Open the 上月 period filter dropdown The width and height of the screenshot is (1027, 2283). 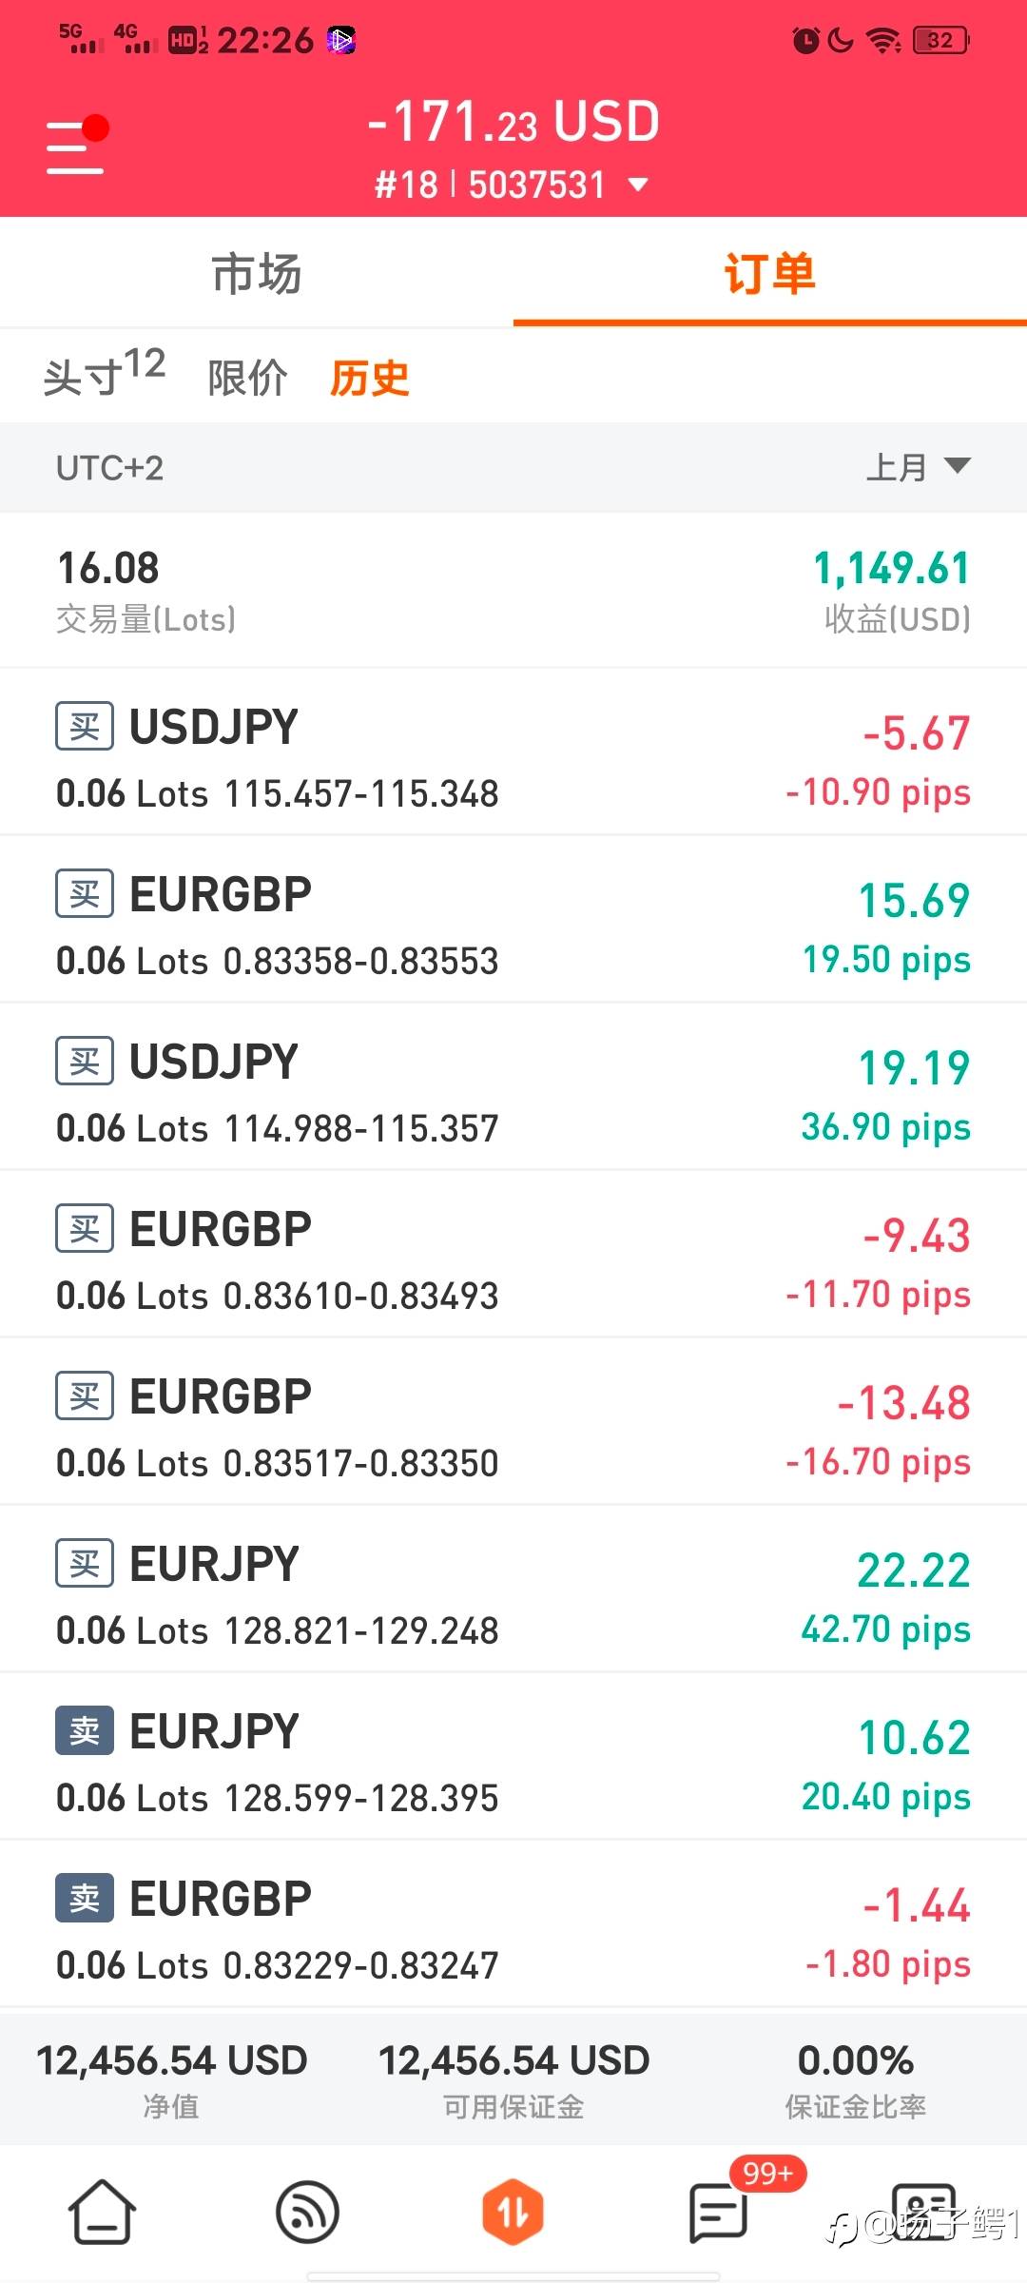pos(918,467)
